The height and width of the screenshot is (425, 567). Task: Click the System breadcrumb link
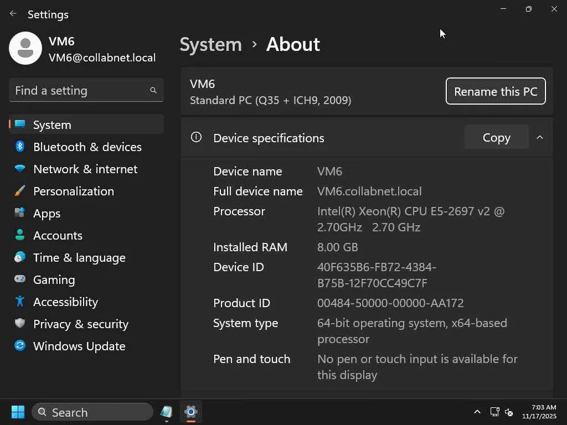(210, 44)
